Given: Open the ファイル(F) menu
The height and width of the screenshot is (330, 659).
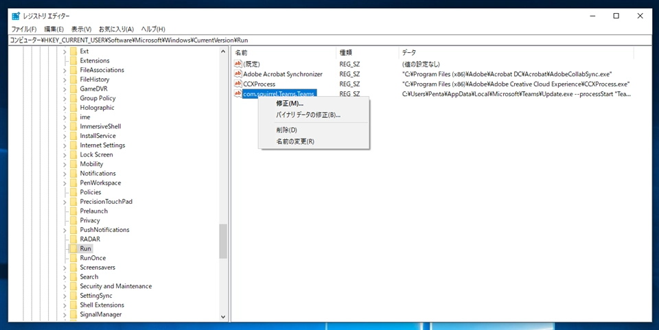Looking at the screenshot, I should (24, 29).
